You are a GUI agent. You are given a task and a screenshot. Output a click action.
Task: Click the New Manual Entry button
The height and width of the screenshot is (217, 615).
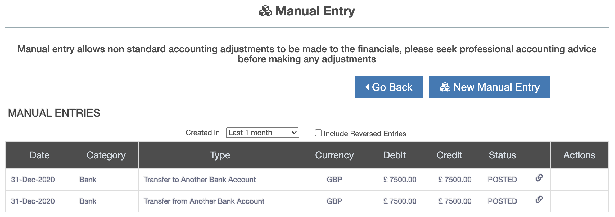pos(490,87)
